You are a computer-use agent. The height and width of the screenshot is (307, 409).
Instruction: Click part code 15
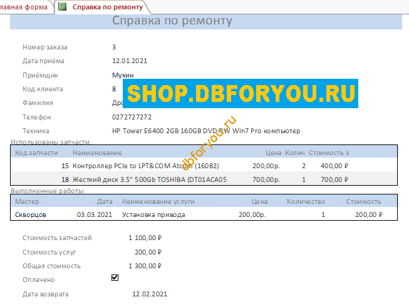tap(65, 166)
